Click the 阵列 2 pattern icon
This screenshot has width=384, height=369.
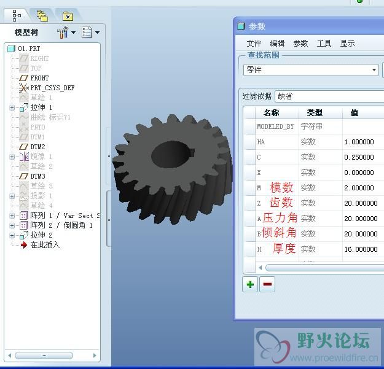pyautogui.click(x=24, y=225)
